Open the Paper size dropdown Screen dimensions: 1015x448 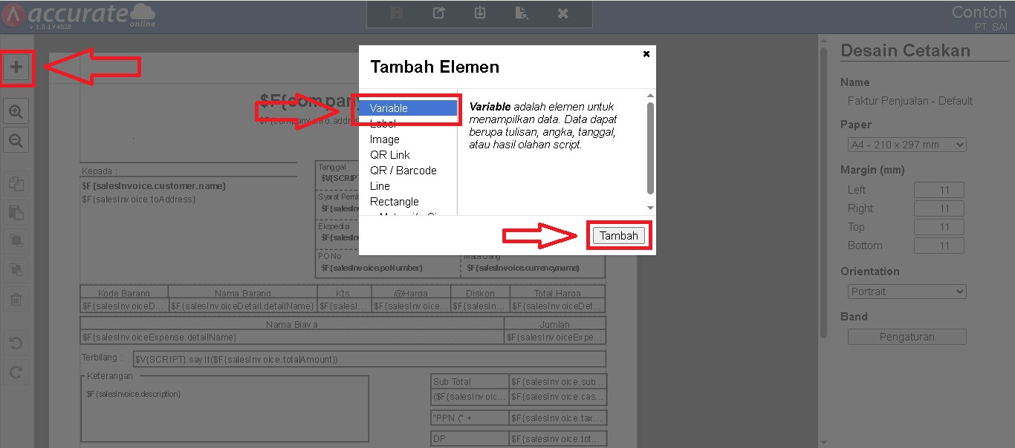[907, 145]
